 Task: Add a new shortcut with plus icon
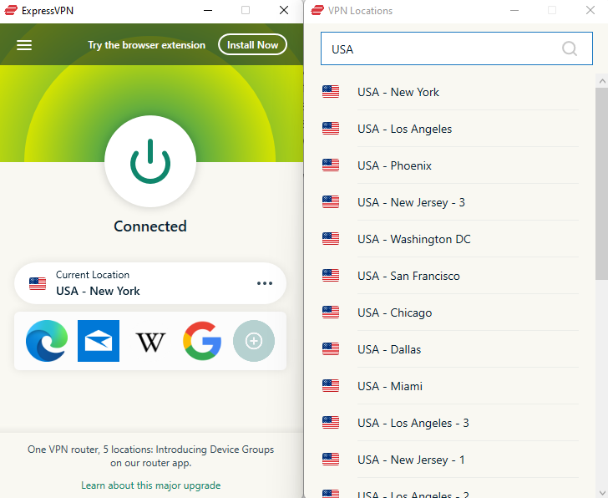click(x=254, y=341)
